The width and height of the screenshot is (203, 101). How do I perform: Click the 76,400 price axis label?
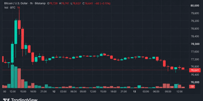(195, 75)
